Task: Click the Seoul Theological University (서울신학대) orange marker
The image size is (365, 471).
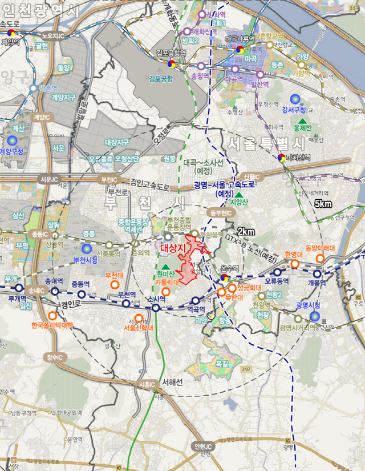Action: pyautogui.click(x=139, y=318)
